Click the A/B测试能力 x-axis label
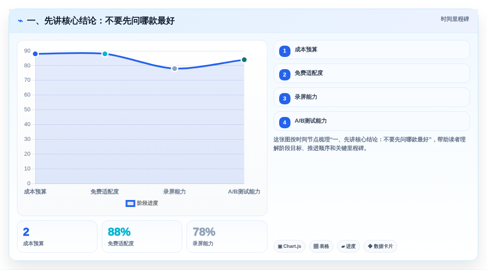 pyautogui.click(x=244, y=192)
